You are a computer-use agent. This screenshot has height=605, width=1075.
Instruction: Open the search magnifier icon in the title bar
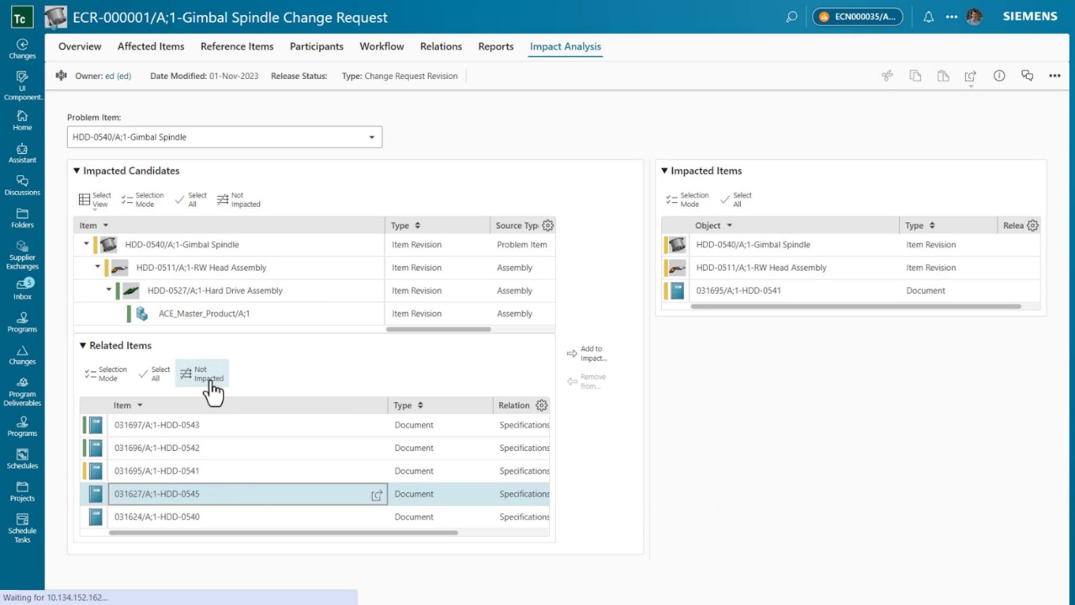792,17
